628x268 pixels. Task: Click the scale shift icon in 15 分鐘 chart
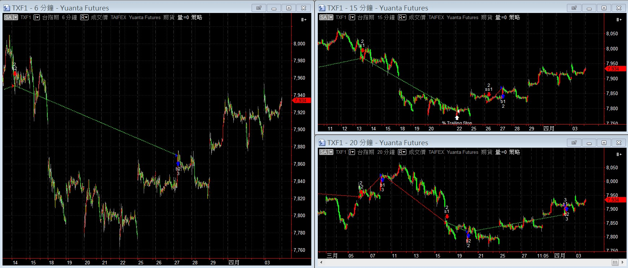tap(619, 19)
